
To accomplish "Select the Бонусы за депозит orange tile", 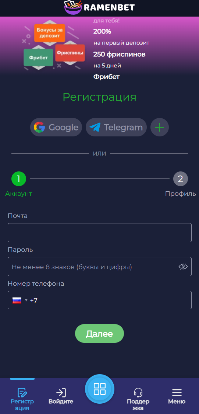I will [x=50, y=33].
